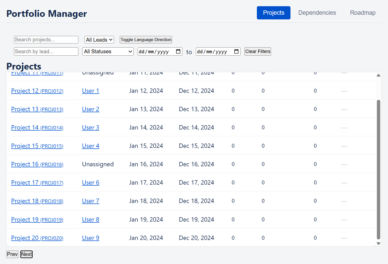Open the All Statuses dropdown
The height and width of the screenshot is (264, 388).
pos(108,51)
